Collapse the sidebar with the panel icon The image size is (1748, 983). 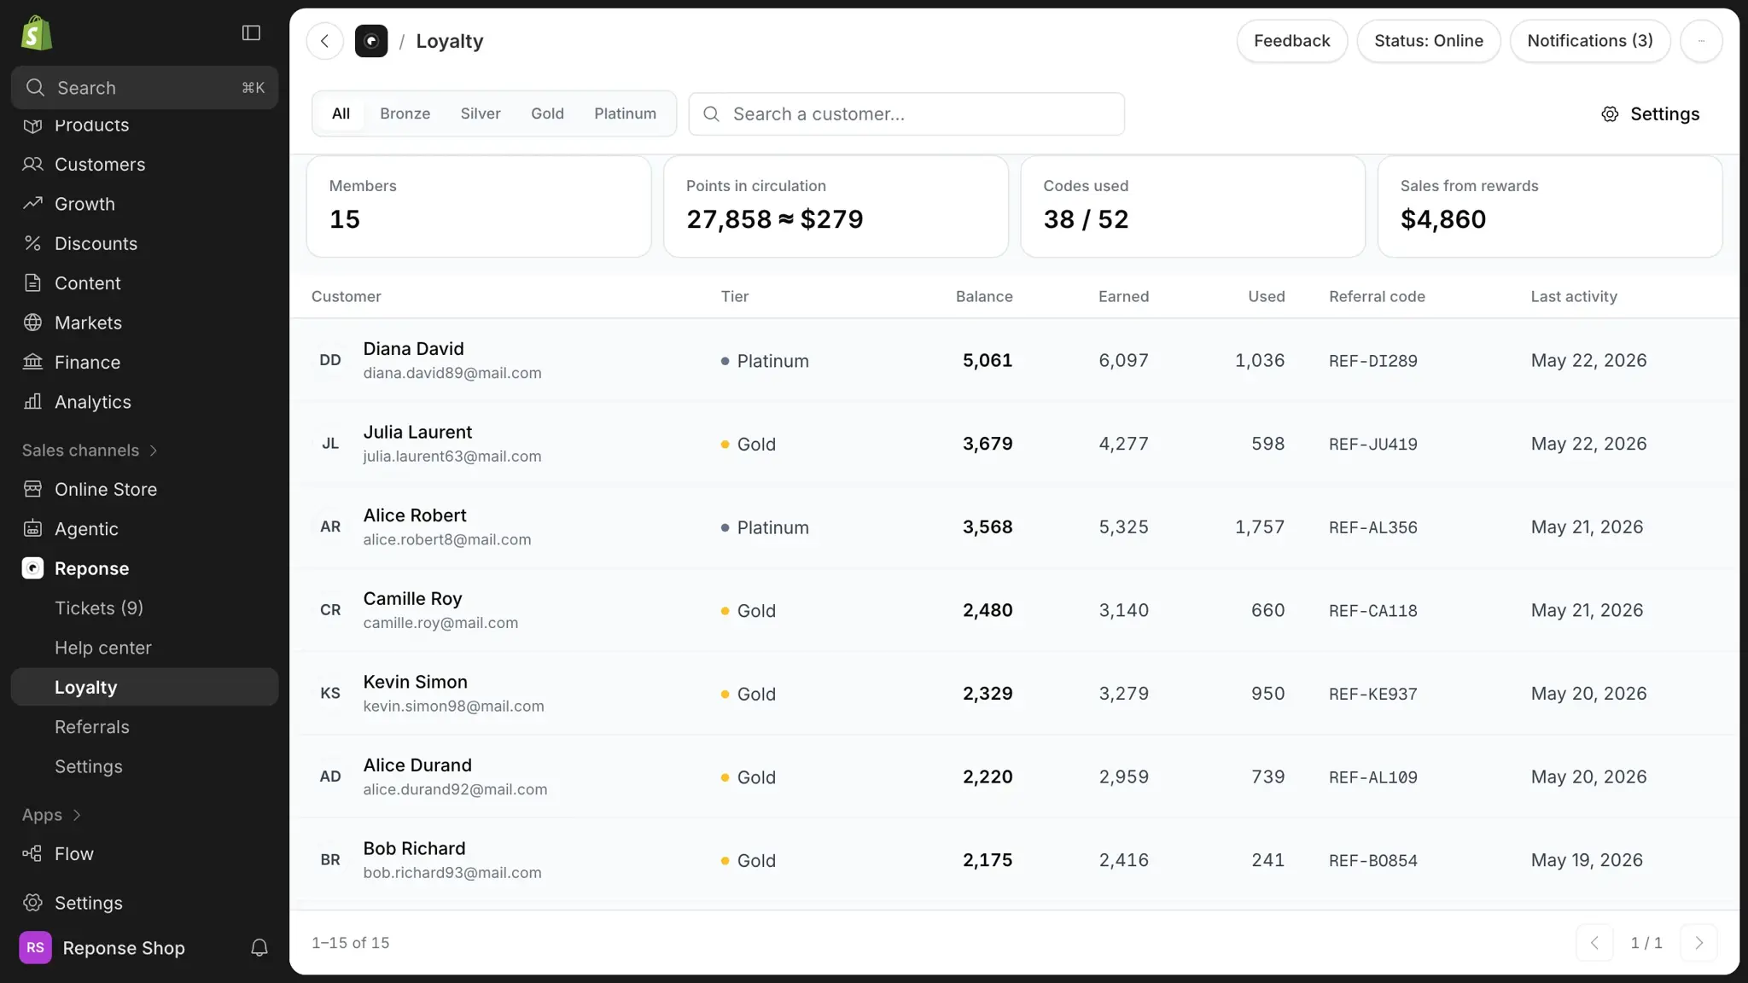click(251, 32)
